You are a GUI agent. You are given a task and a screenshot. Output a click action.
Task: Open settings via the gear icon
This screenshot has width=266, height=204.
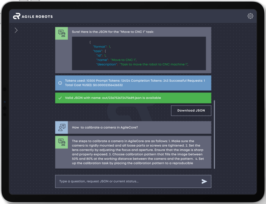coord(250,16)
